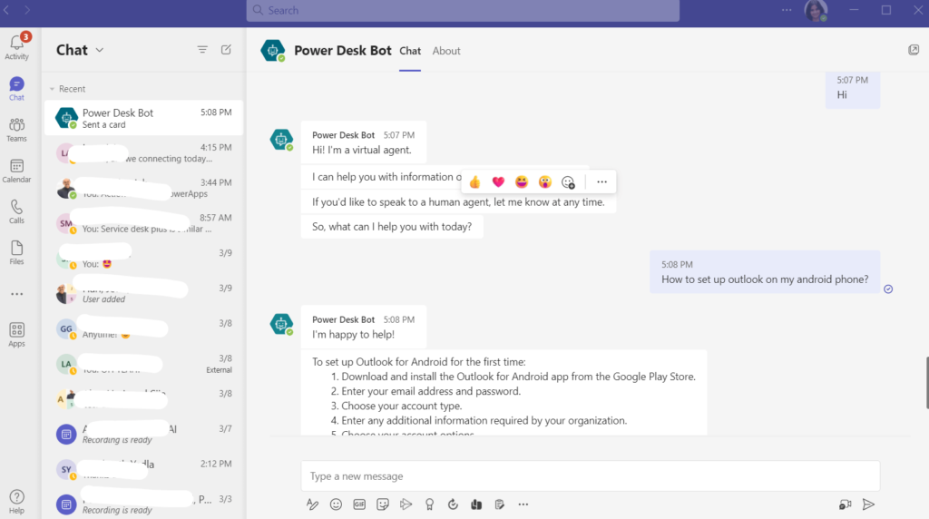Open notes icon in compose toolbar
This screenshot has height=519, width=929.
pyautogui.click(x=500, y=504)
